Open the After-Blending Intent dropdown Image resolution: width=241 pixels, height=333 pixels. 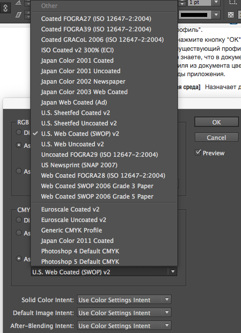click(x=124, y=326)
